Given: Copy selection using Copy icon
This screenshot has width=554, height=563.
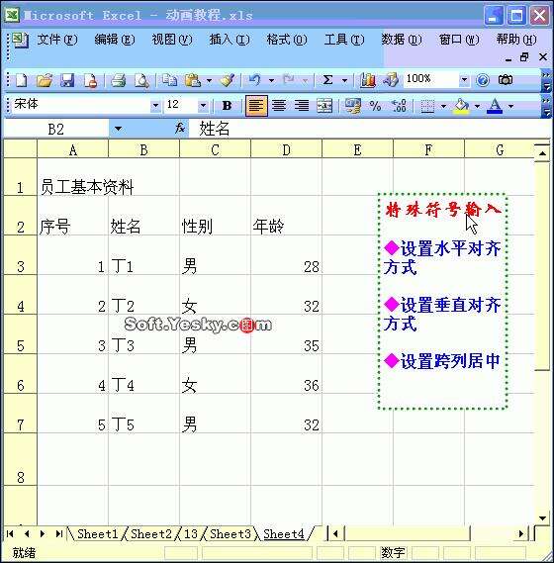Looking at the screenshot, I should (x=169, y=80).
